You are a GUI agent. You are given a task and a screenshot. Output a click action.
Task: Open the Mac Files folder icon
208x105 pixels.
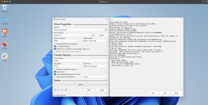click(4, 19)
